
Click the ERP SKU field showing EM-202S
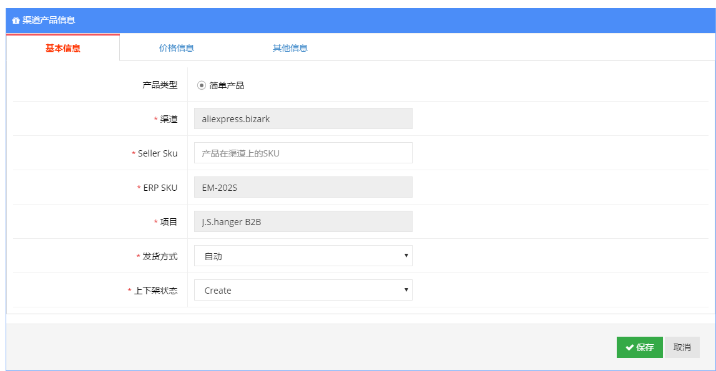(303, 187)
